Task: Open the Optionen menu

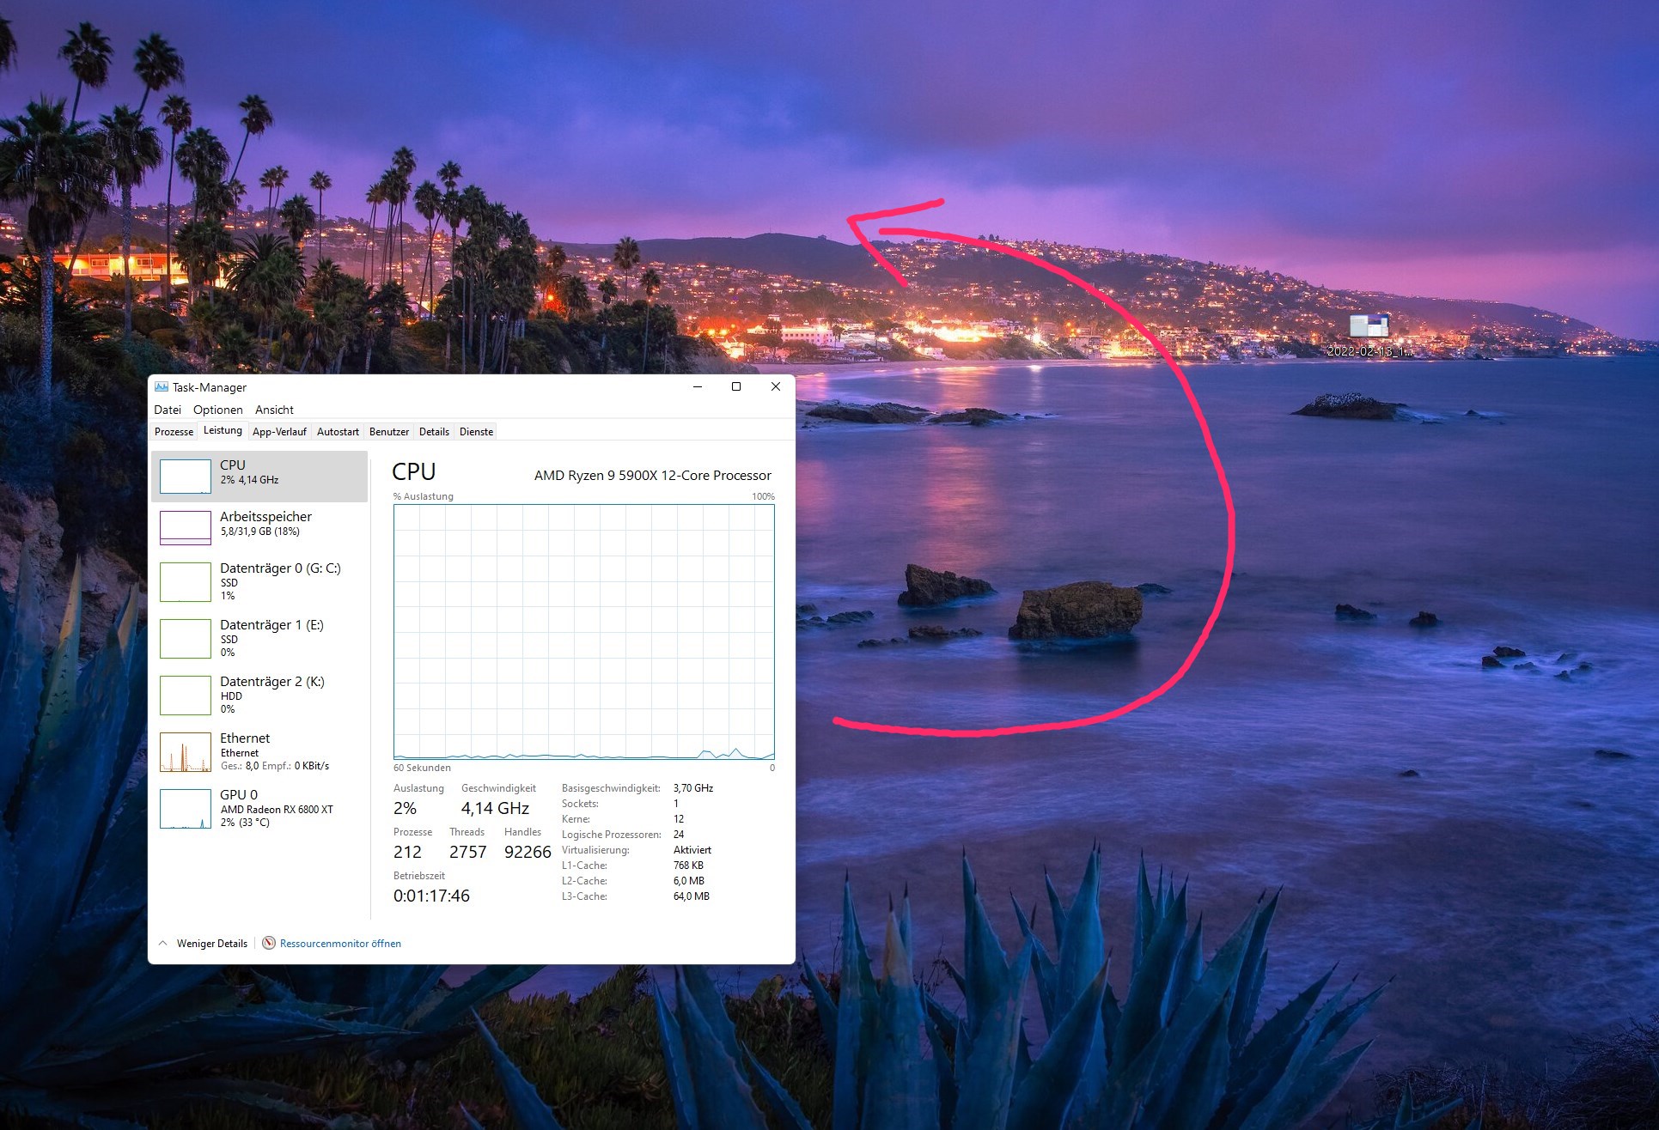Action: pyautogui.click(x=218, y=410)
